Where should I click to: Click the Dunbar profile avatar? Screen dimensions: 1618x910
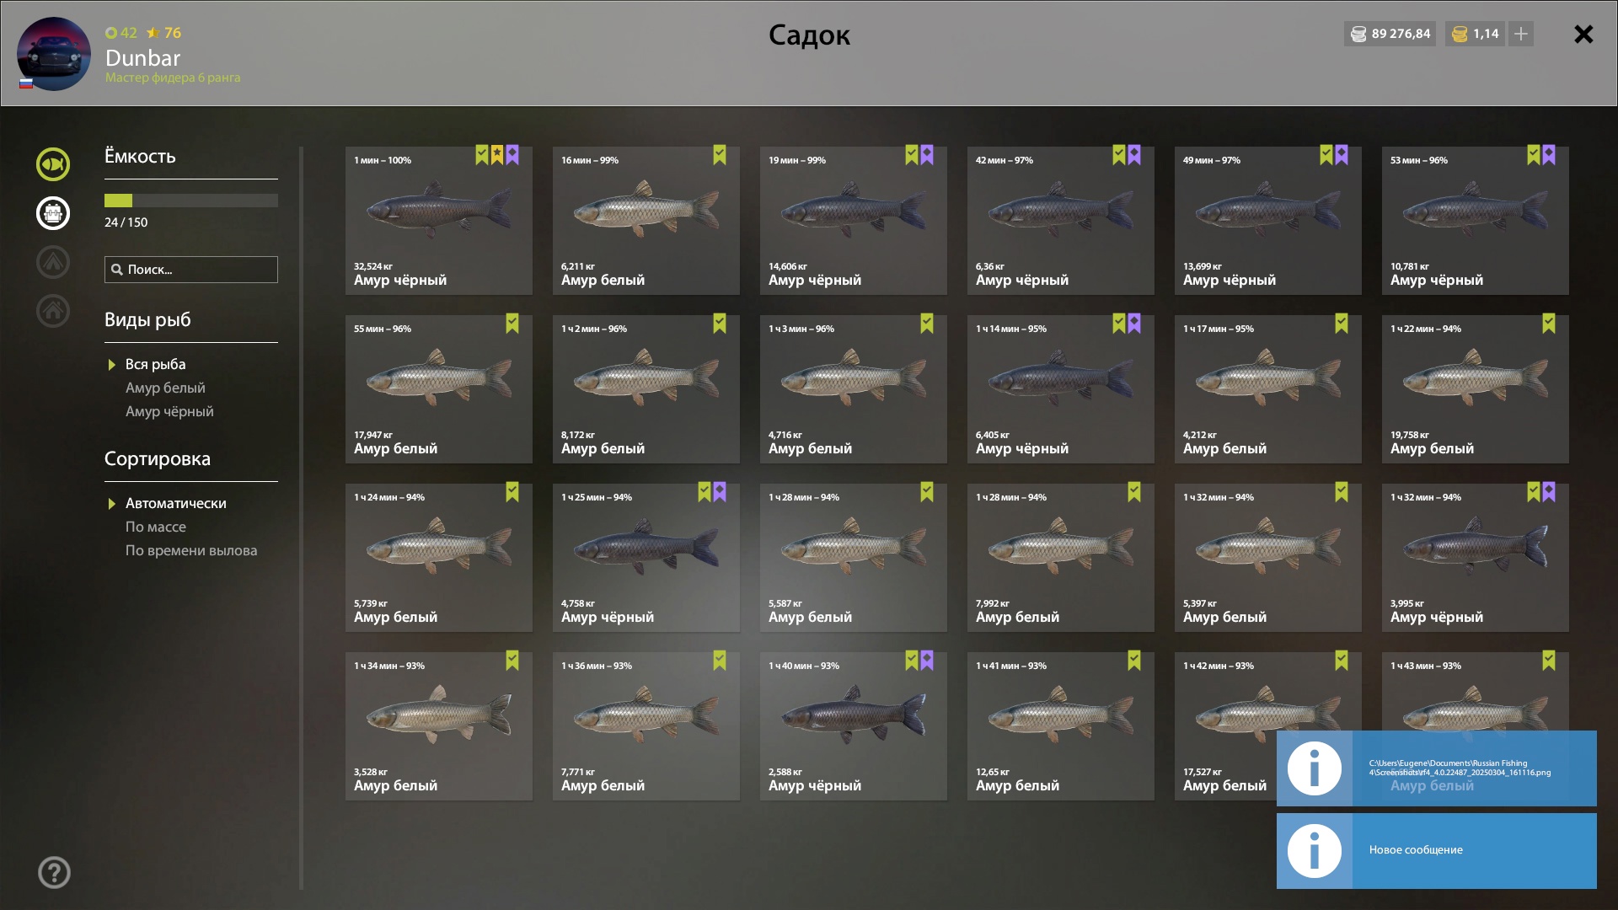pos(54,54)
